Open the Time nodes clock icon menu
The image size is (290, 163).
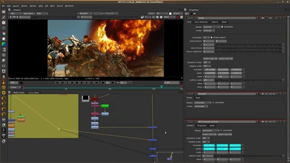click(4, 23)
